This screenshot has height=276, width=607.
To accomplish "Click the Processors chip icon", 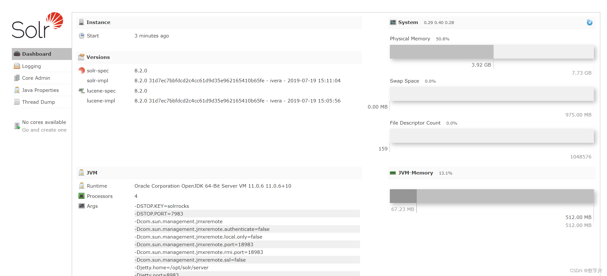I will click(x=82, y=196).
